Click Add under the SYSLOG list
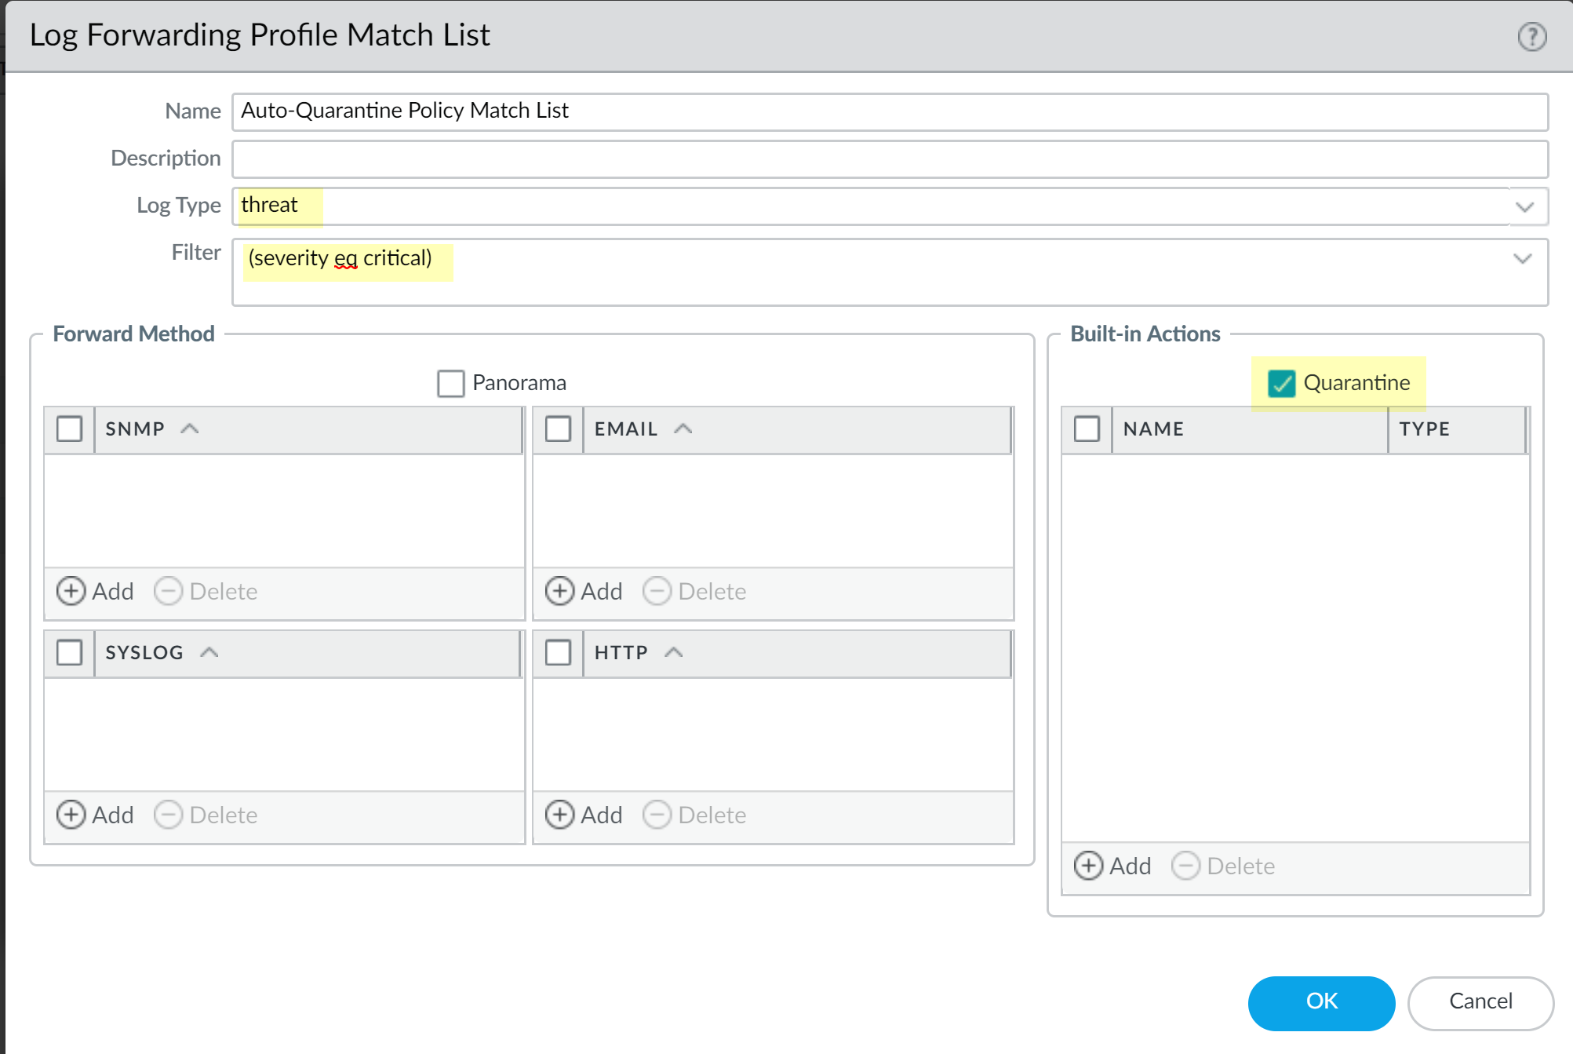This screenshot has height=1054, width=1573. click(x=96, y=815)
